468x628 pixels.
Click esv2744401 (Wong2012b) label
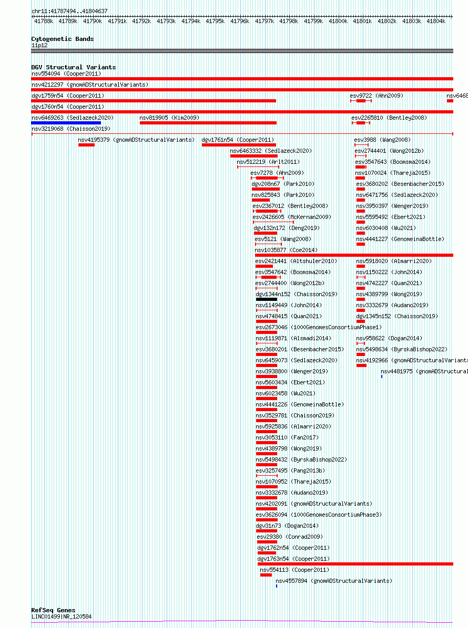pos(389,151)
